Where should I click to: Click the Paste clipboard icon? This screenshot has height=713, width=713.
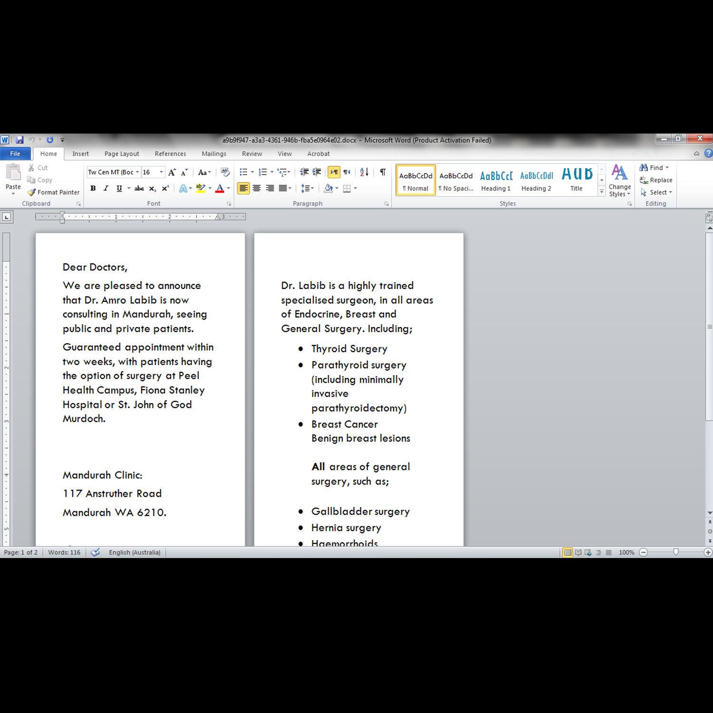13,172
